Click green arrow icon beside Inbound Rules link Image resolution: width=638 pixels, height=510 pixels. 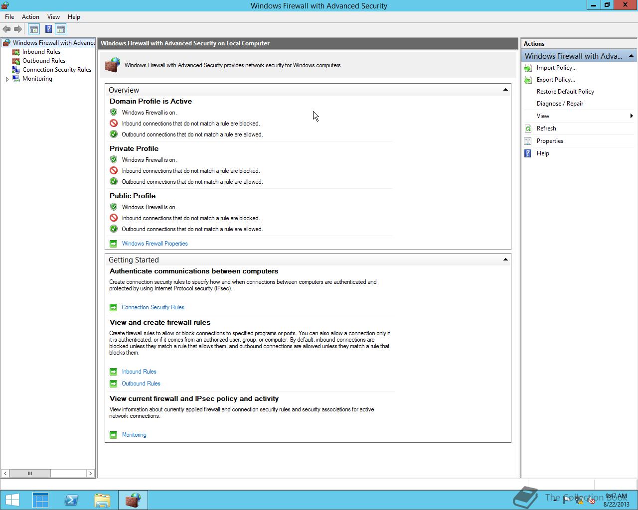114,372
